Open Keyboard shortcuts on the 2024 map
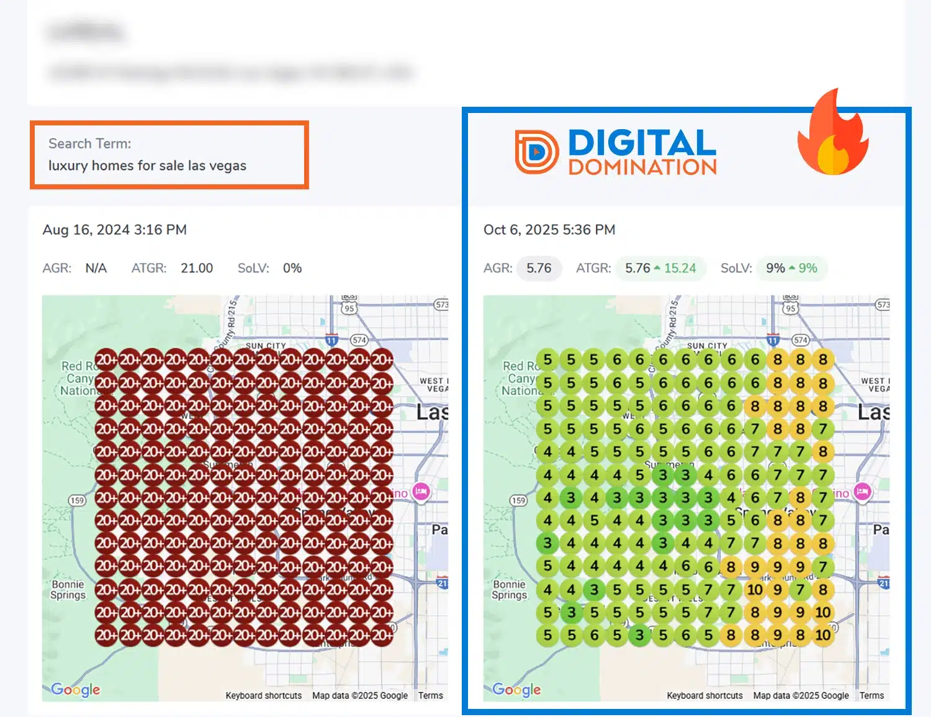 click(x=263, y=695)
